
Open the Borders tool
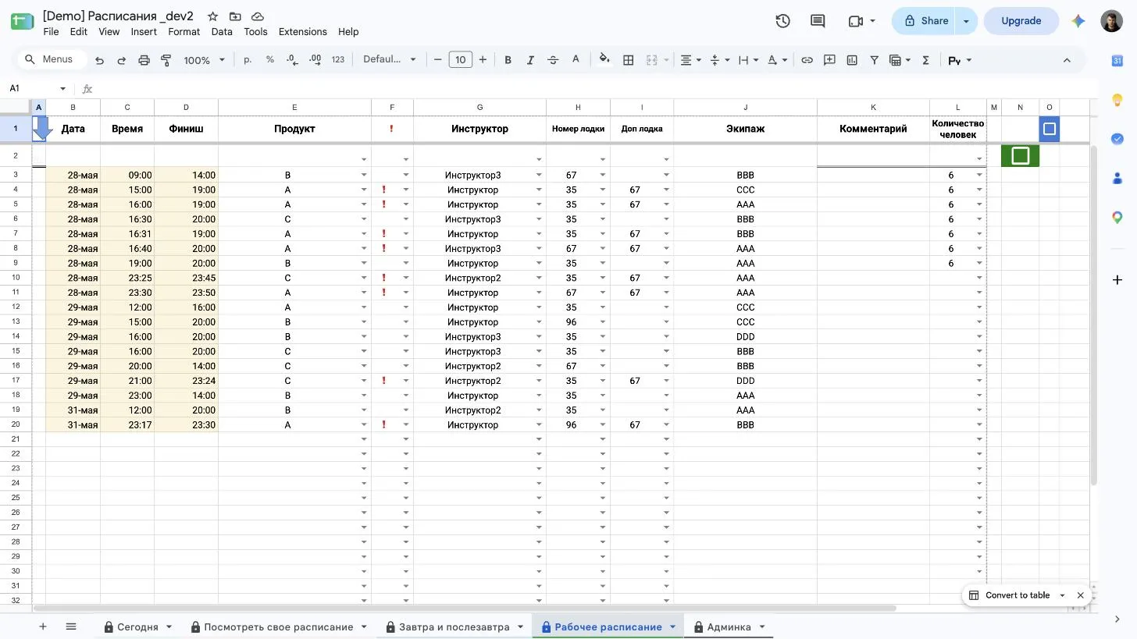(x=628, y=60)
